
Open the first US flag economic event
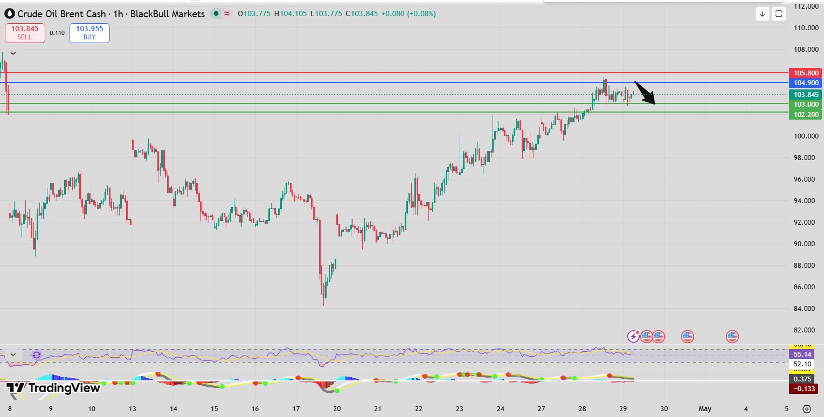coord(646,337)
